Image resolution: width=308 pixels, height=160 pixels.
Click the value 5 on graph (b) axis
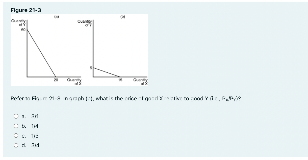coord(91,68)
